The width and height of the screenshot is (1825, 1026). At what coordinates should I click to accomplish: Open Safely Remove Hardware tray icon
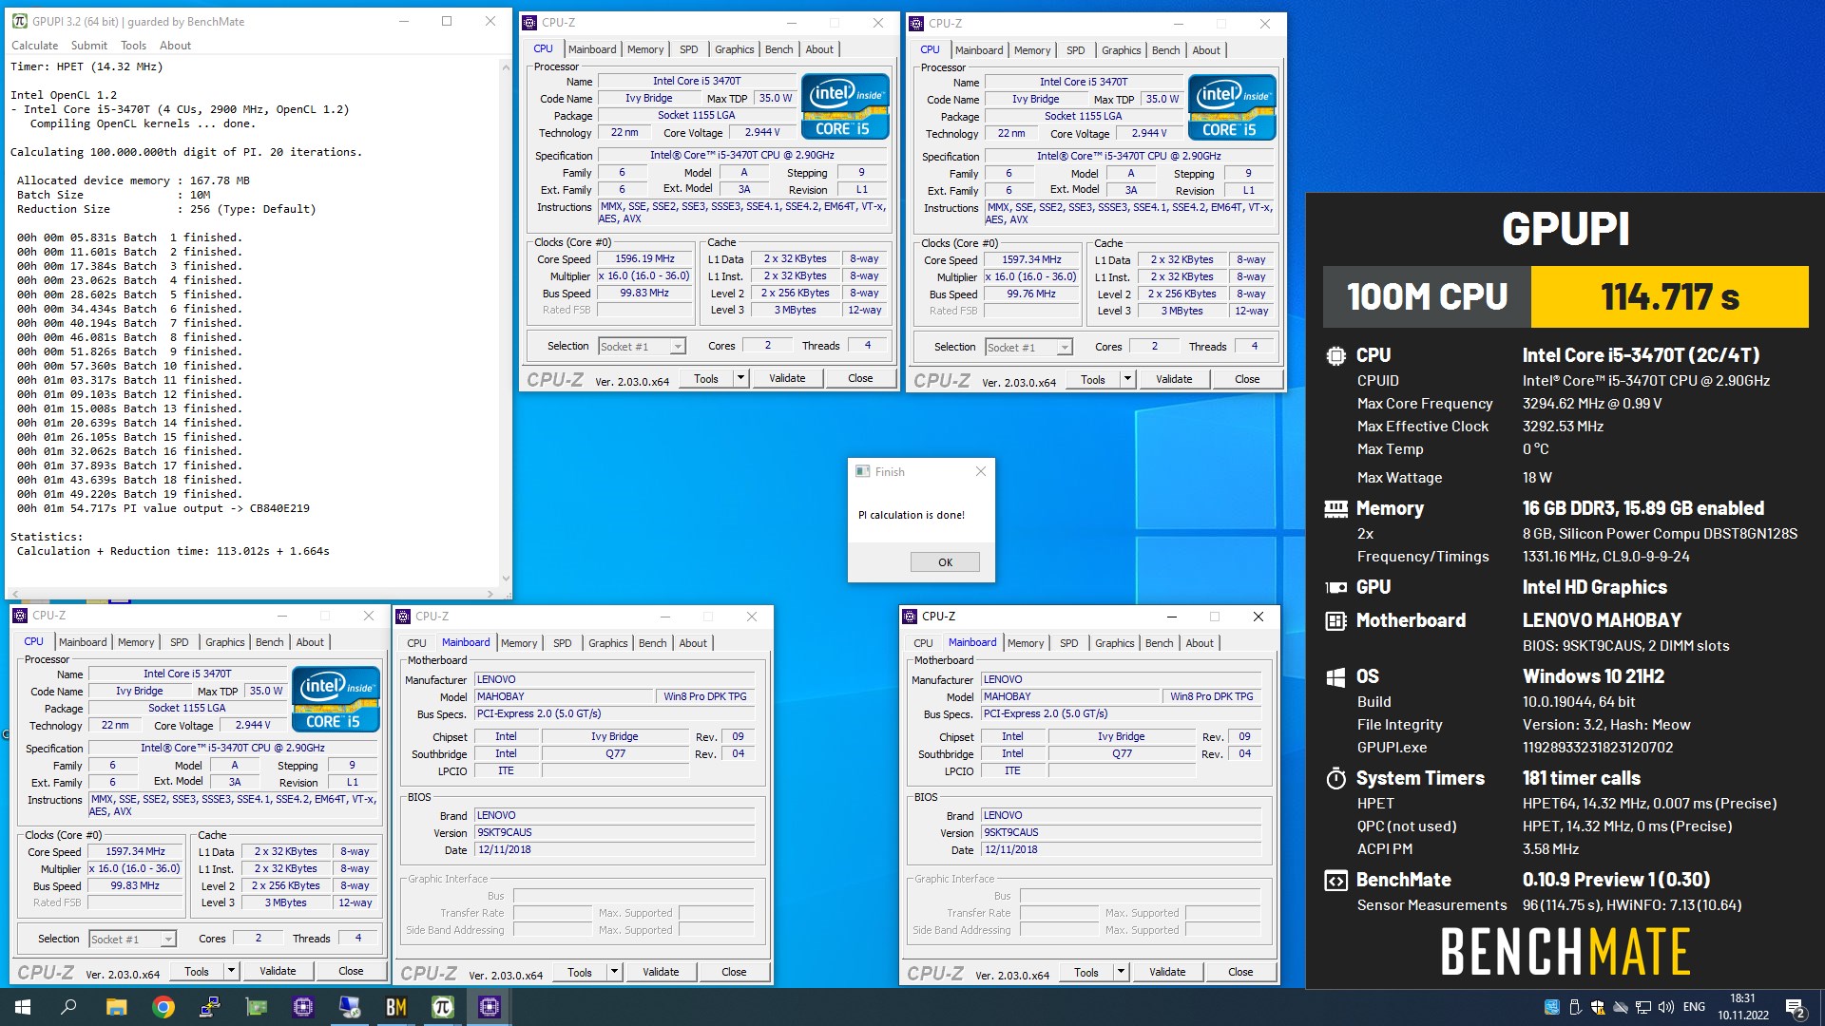(1574, 1007)
